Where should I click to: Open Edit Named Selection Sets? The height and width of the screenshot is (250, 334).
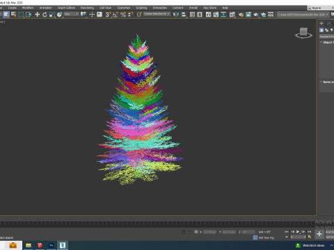[x=139, y=15]
